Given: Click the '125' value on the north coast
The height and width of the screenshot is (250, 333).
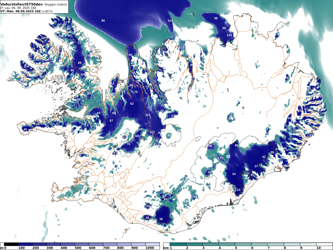Looking at the screenshot, I should (182, 47).
